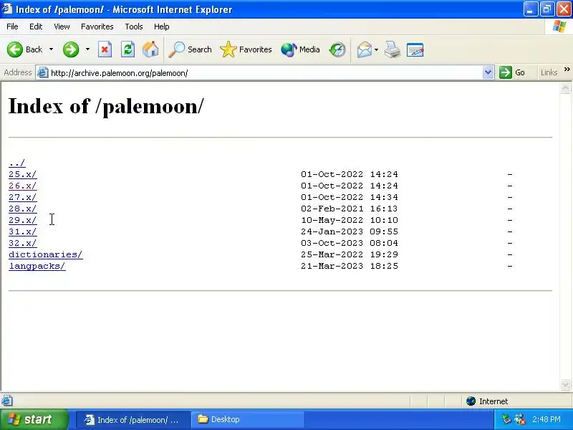Click the IE title bar icon
Image resolution: width=573 pixels, height=430 pixels.
[x=7, y=9]
